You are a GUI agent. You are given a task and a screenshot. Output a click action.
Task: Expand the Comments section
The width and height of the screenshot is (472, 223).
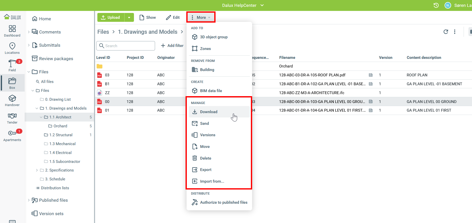[x=29, y=32]
